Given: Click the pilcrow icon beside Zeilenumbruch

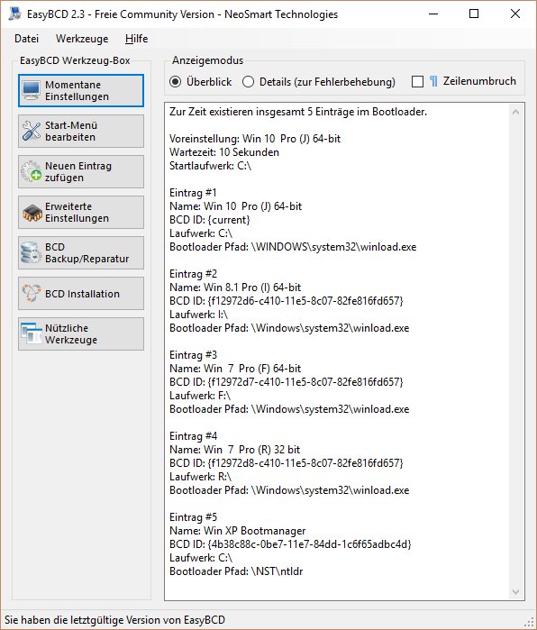Looking at the screenshot, I should pos(433,81).
